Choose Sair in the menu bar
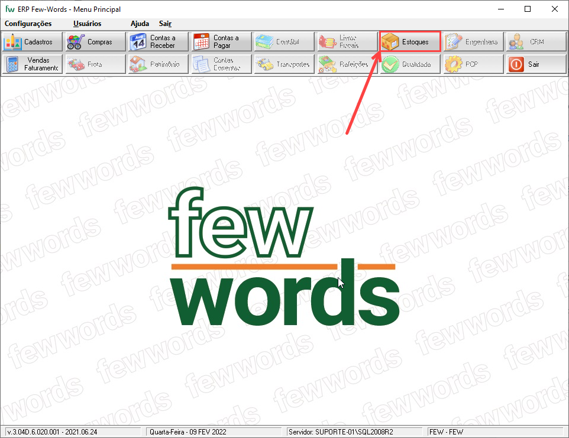This screenshot has width=569, height=438. [165, 24]
